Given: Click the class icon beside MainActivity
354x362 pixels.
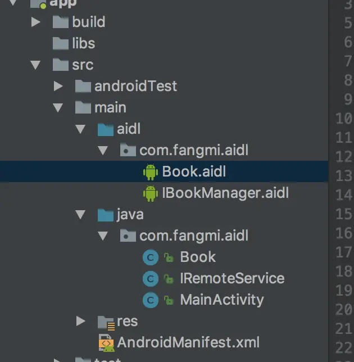Looking at the screenshot, I should (x=151, y=300).
